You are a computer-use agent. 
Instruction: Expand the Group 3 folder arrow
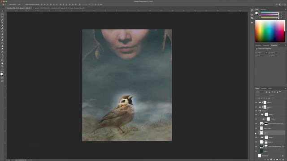pos(260,137)
